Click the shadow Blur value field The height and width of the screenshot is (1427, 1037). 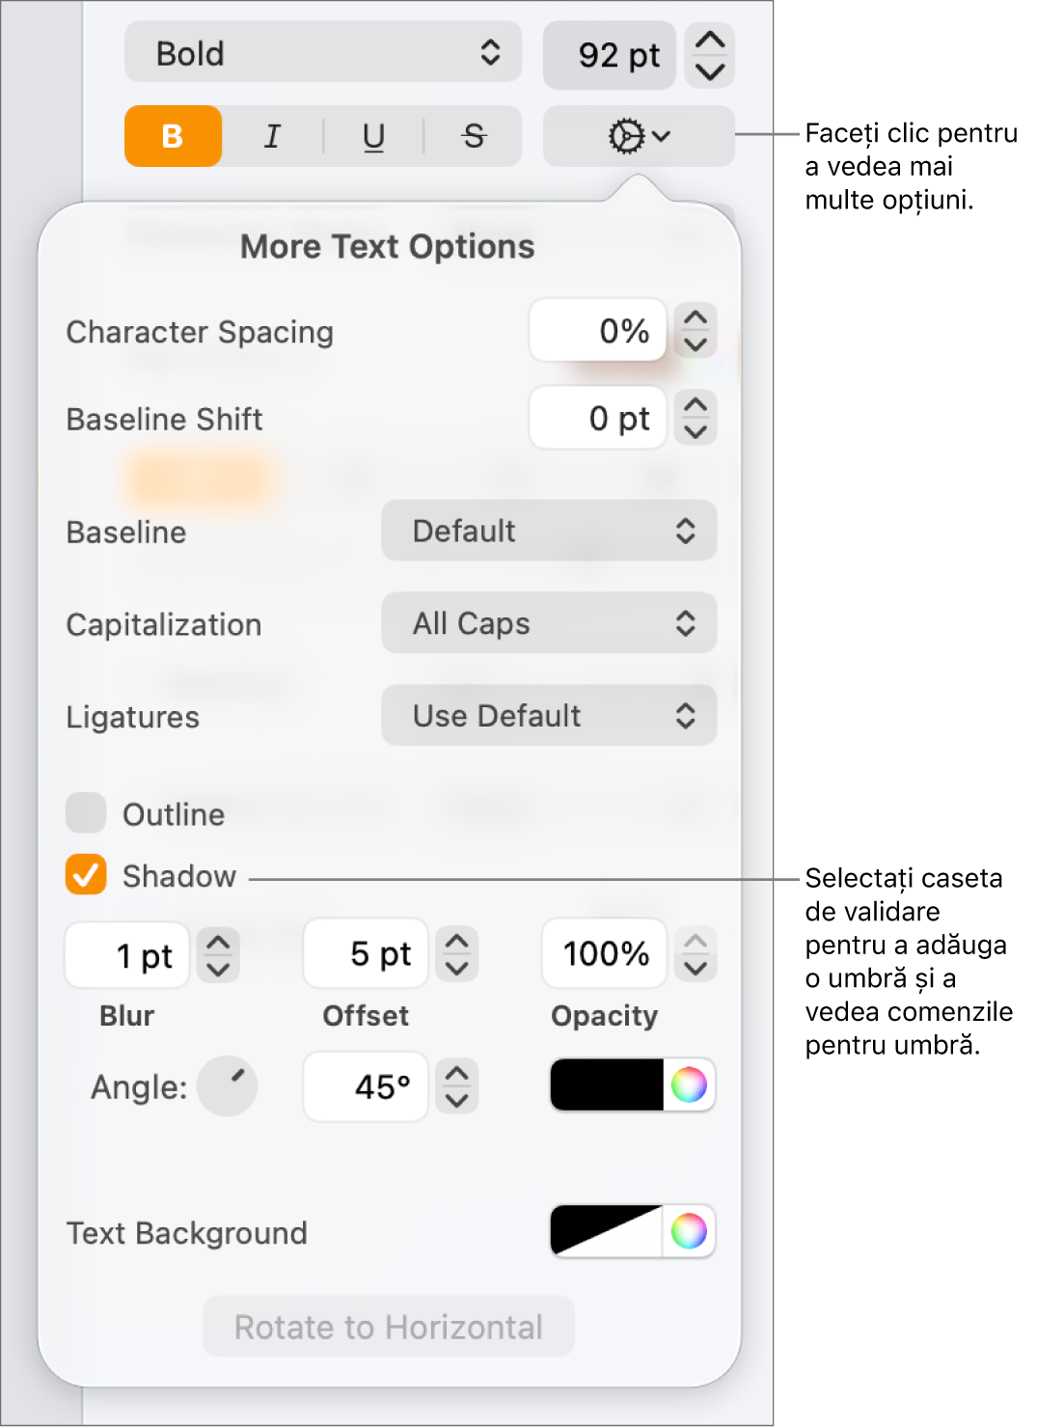pos(127,955)
